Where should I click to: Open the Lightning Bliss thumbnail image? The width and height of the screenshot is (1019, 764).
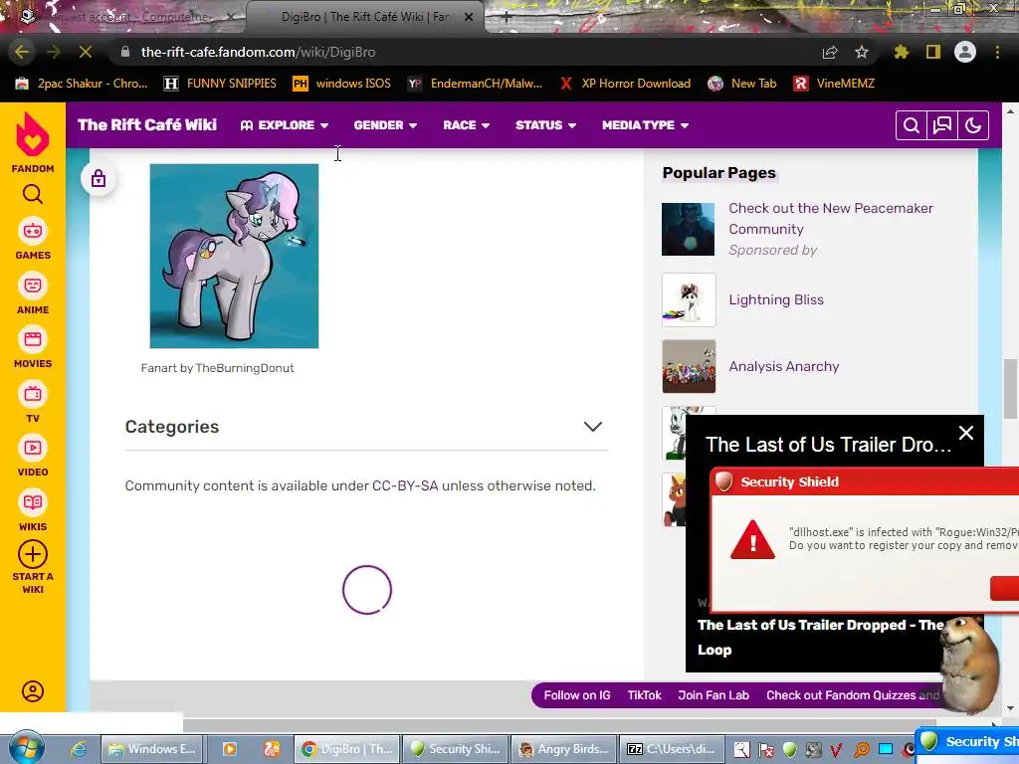pos(689,299)
